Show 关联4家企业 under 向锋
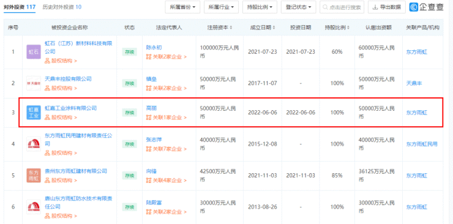The image size is (453, 224). (167, 181)
